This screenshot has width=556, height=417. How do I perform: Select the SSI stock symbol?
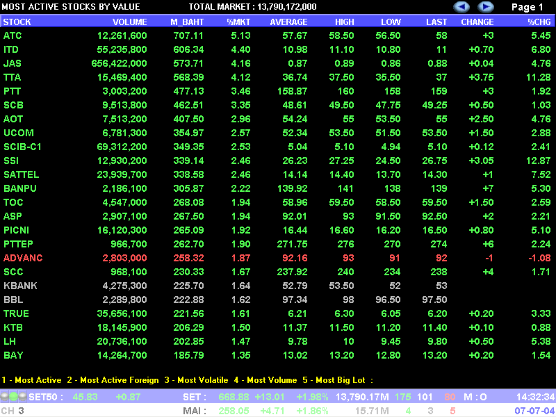11,161
